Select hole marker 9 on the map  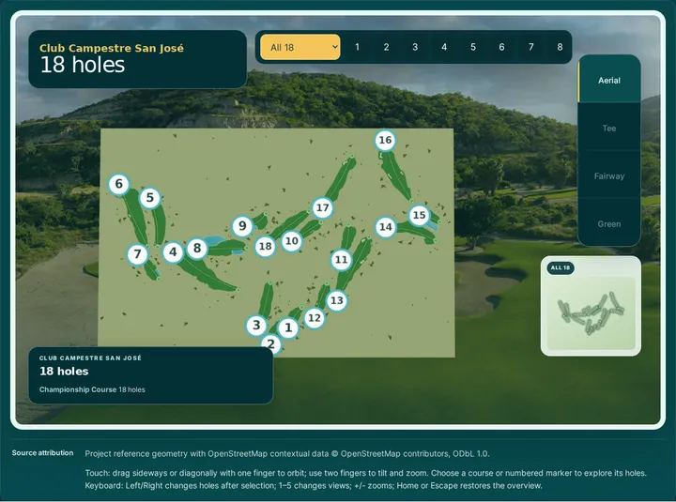pos(242,226)
